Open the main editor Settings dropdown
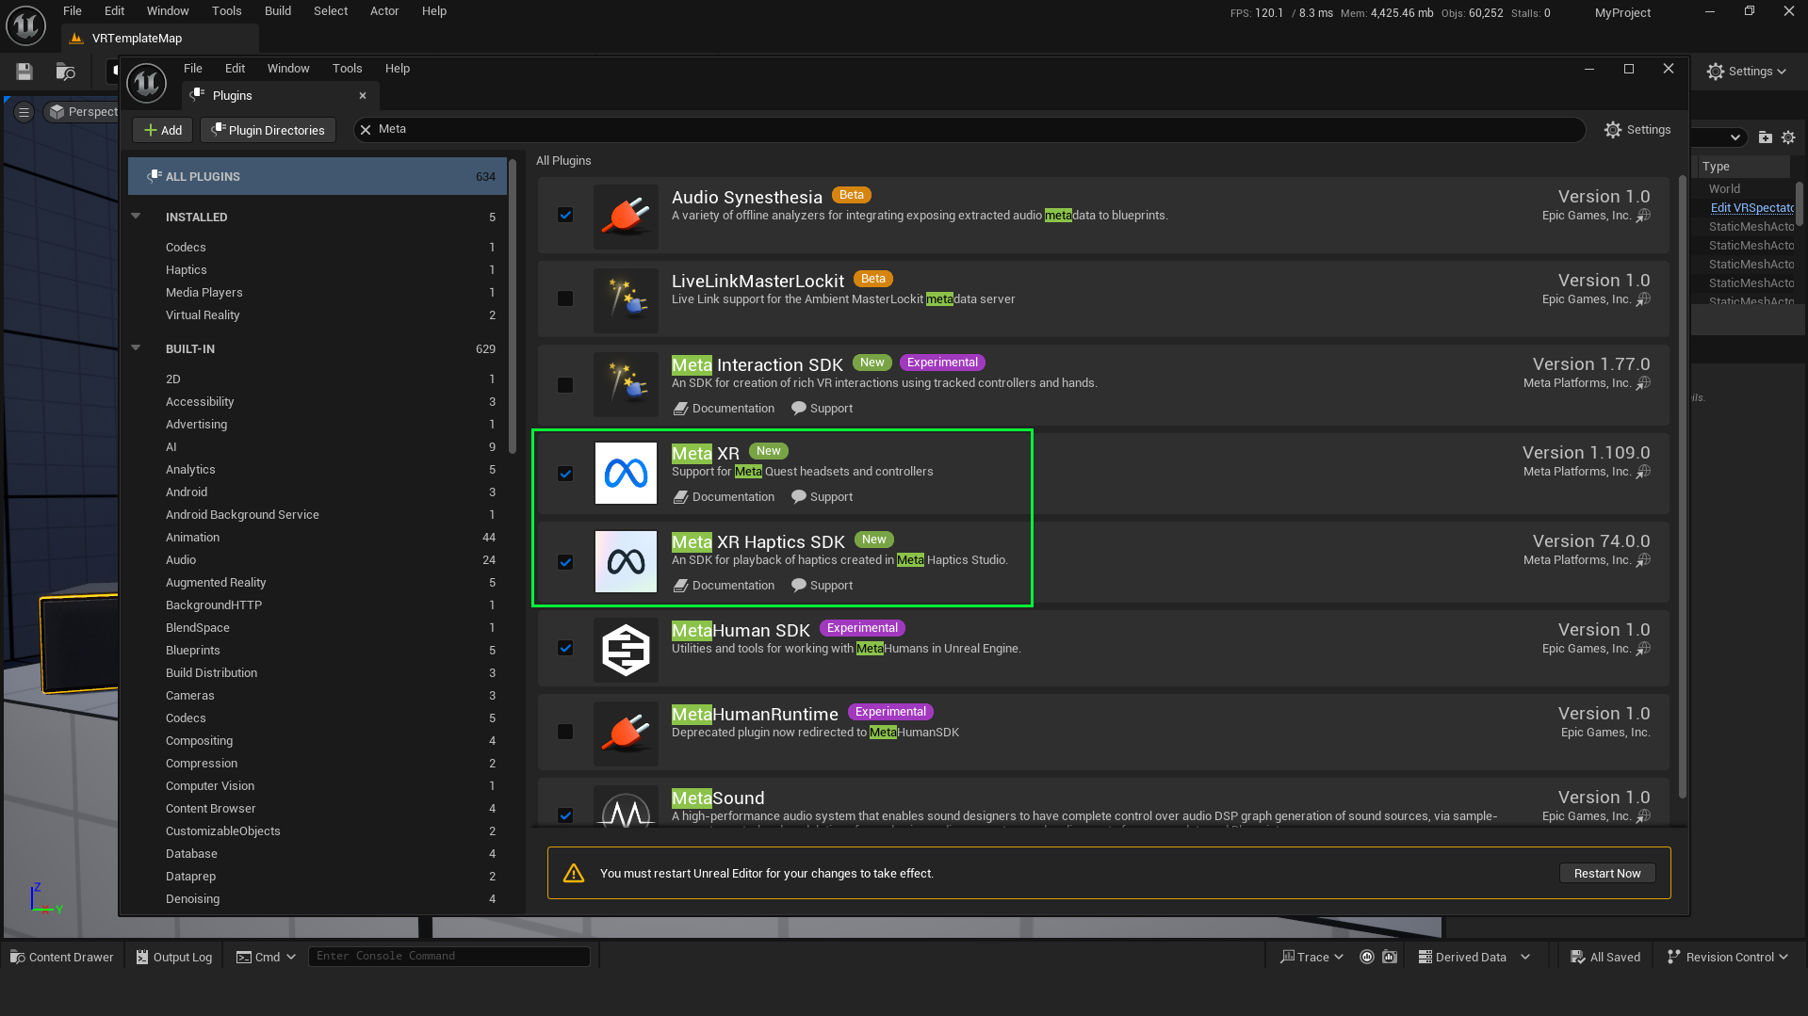This screenshot has height=1016, width=1808. point(1747,72)
